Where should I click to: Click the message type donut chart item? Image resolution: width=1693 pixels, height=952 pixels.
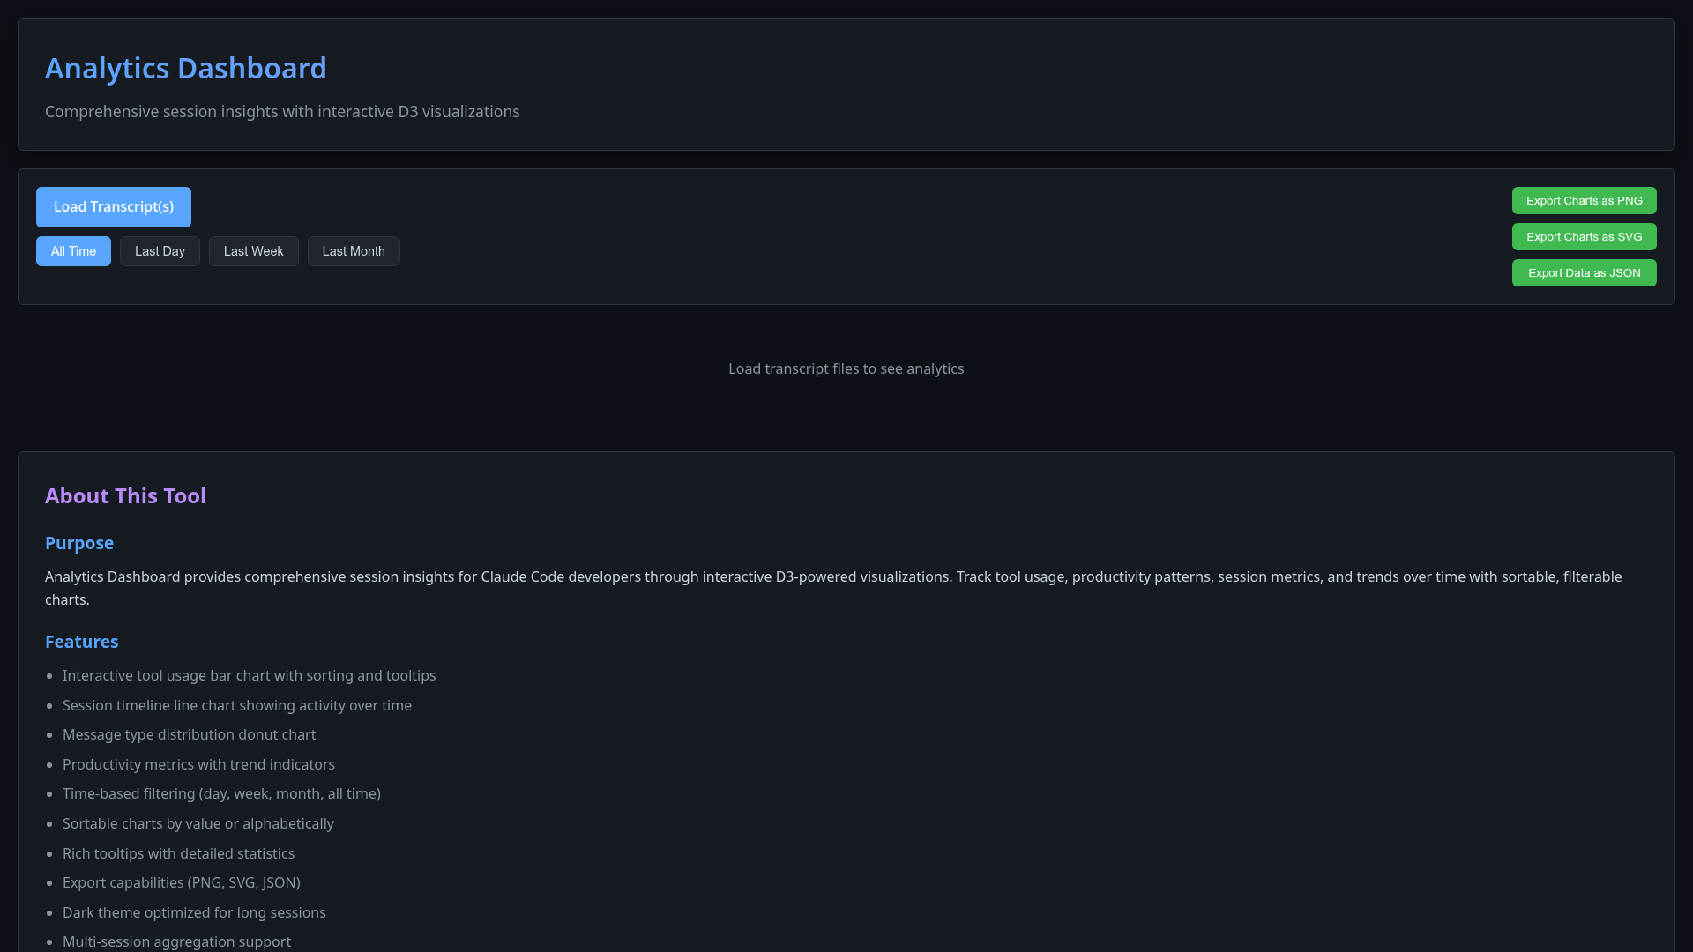(x=189, y=735)
